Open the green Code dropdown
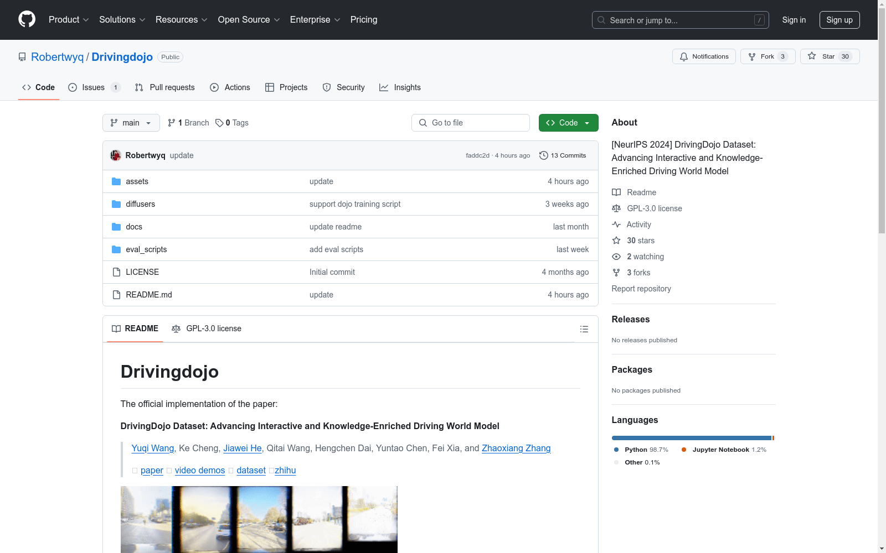The height and width of the screenshot is (553, 886). click(x=569, y=123)
